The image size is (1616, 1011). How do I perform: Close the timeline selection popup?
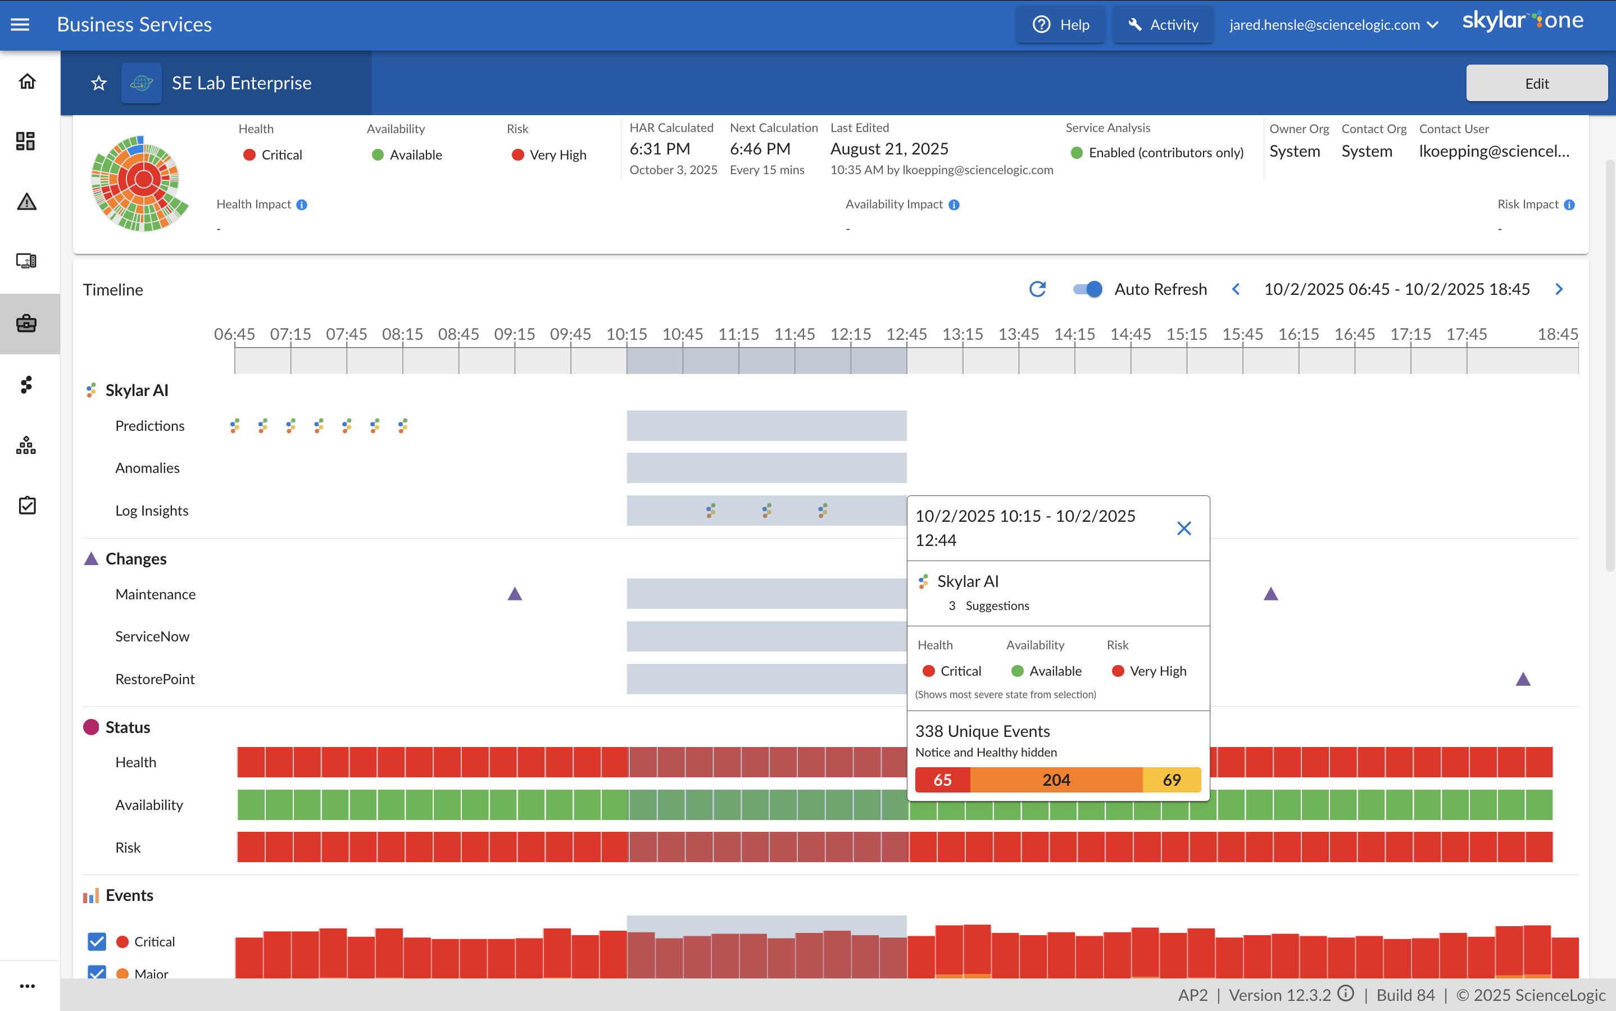click(x=1184, y=528)
